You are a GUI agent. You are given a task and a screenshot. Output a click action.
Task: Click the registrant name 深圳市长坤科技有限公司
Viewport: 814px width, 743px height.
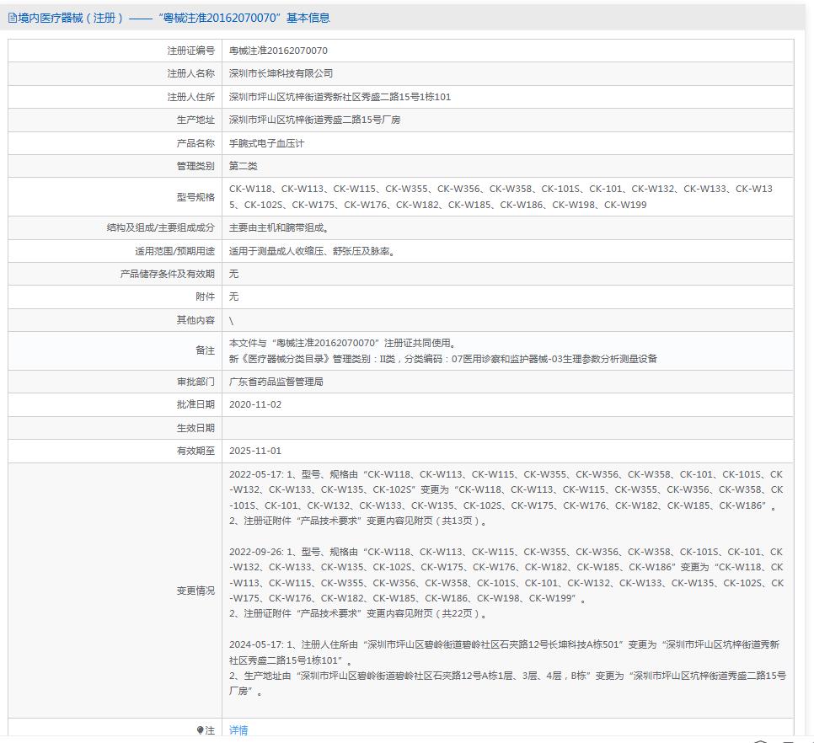click(281, 74)
